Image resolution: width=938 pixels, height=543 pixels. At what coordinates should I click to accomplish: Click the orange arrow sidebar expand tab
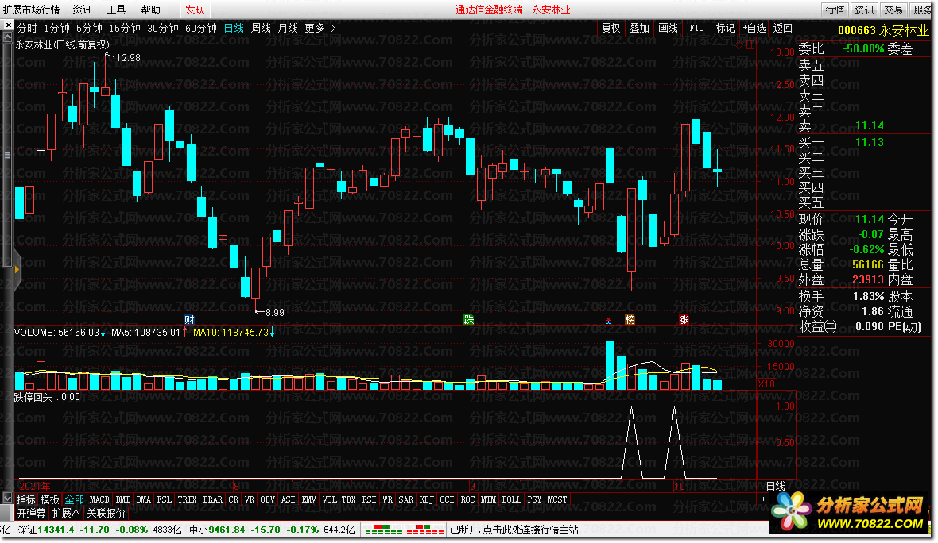(17, 270)
